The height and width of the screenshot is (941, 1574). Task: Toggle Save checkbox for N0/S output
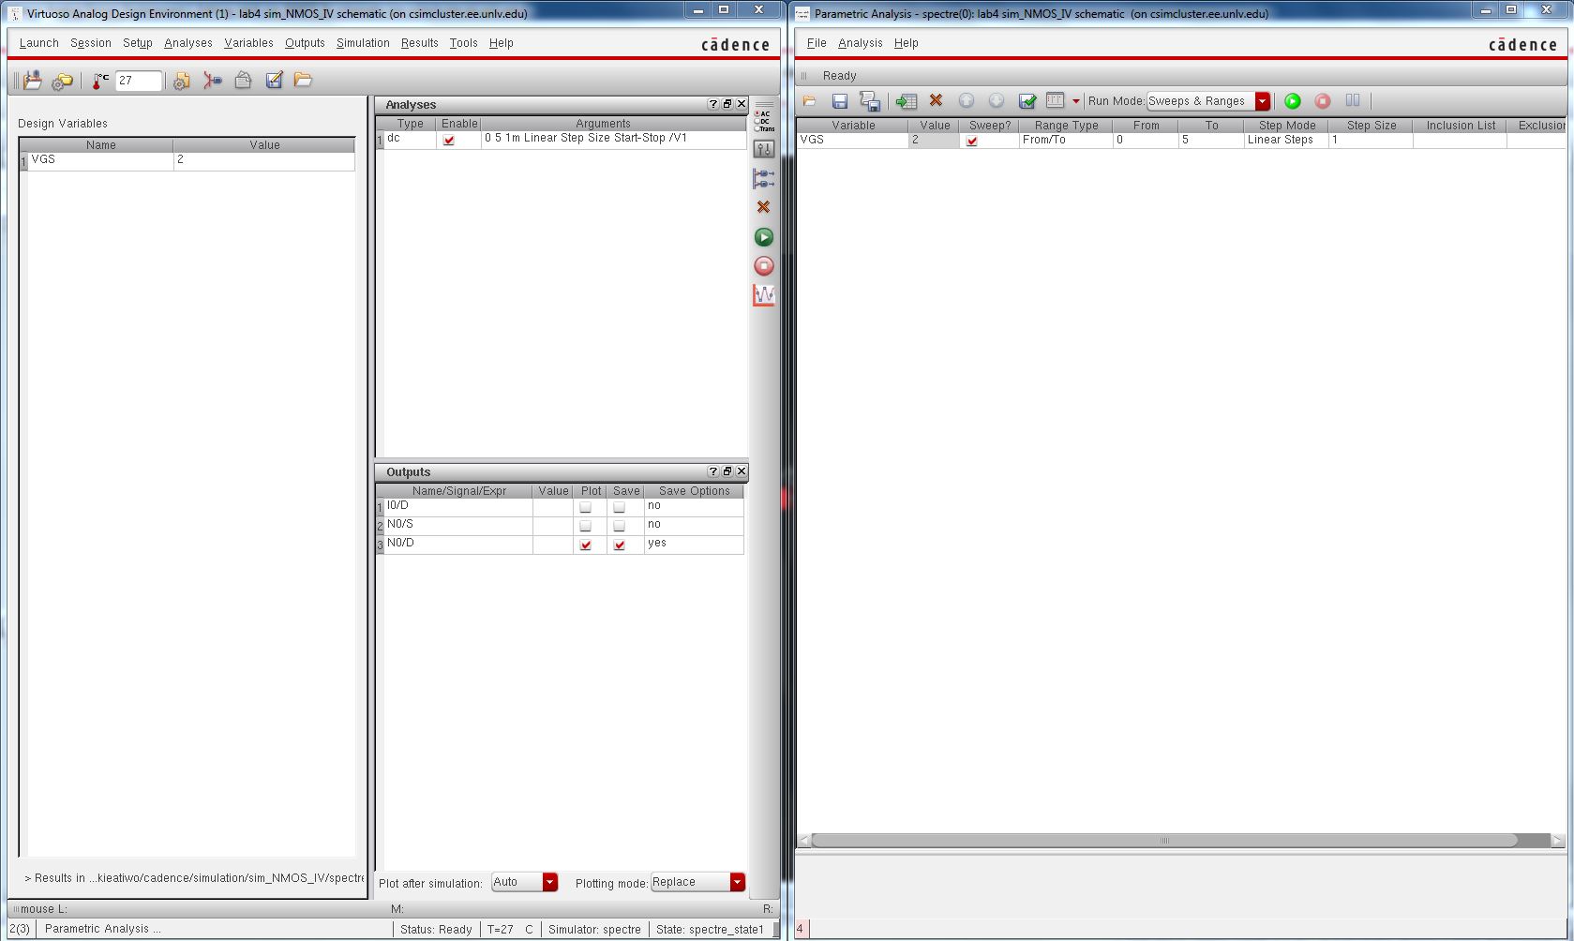tap(619, 526)
